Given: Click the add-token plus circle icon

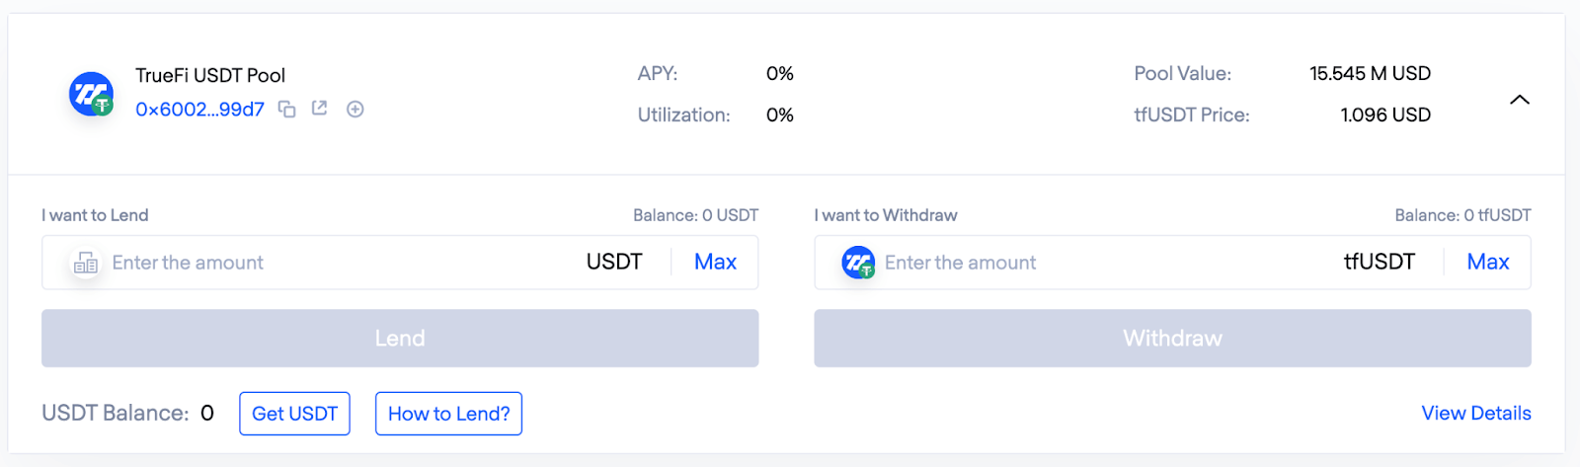Looking at the screenshot, I should (x=355, y=109).
